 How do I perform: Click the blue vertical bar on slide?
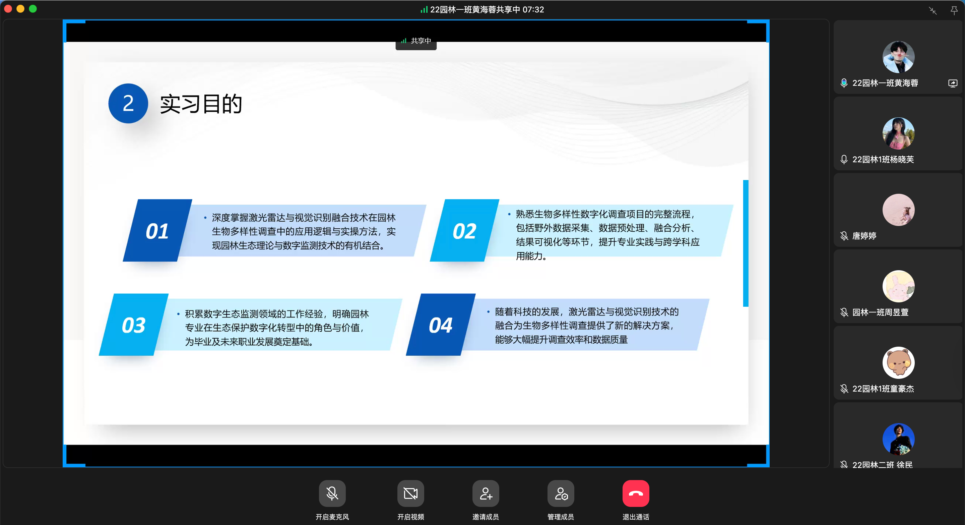pos(746,244)
